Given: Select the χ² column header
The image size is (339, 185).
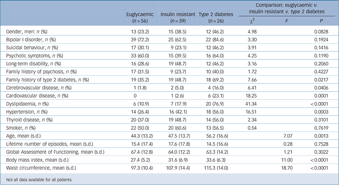Looking at the screenshot, I should pos(251,22).
